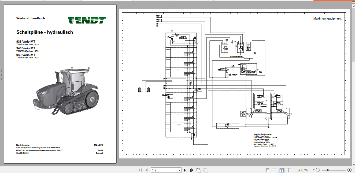This screenshot has height=173, width=355.
Task: Select the two-page facing view
Action: point(282,170)
